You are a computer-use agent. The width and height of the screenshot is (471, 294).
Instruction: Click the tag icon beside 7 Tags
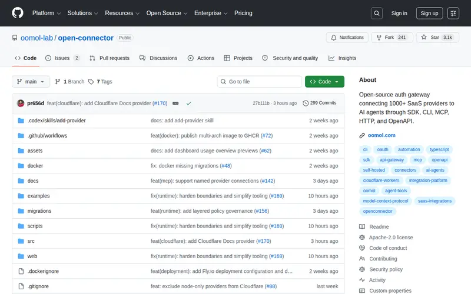coord(91,82)
